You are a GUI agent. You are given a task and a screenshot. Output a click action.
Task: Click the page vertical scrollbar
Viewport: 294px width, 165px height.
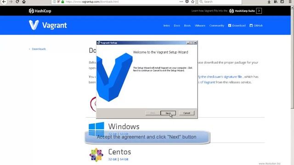click(292, 58)
